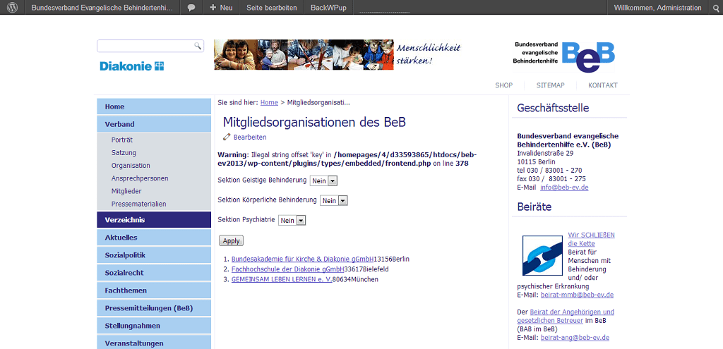Open Sektion Geistige Behinderung dropdown
The width and height of the screenshot is (723, 349).
323,181
